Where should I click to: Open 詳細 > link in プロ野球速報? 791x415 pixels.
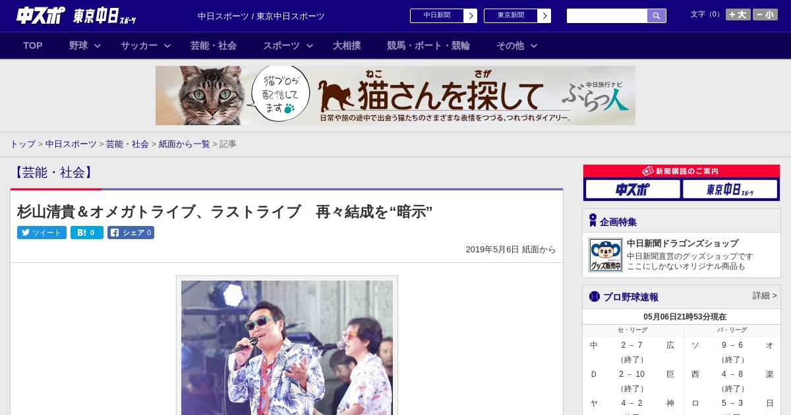click(765, 296)
